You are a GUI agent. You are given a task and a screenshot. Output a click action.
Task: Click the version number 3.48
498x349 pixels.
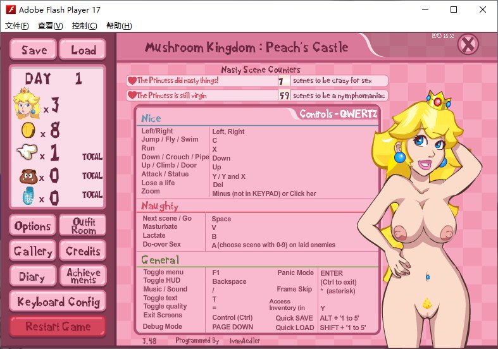(x=149, y=341)
